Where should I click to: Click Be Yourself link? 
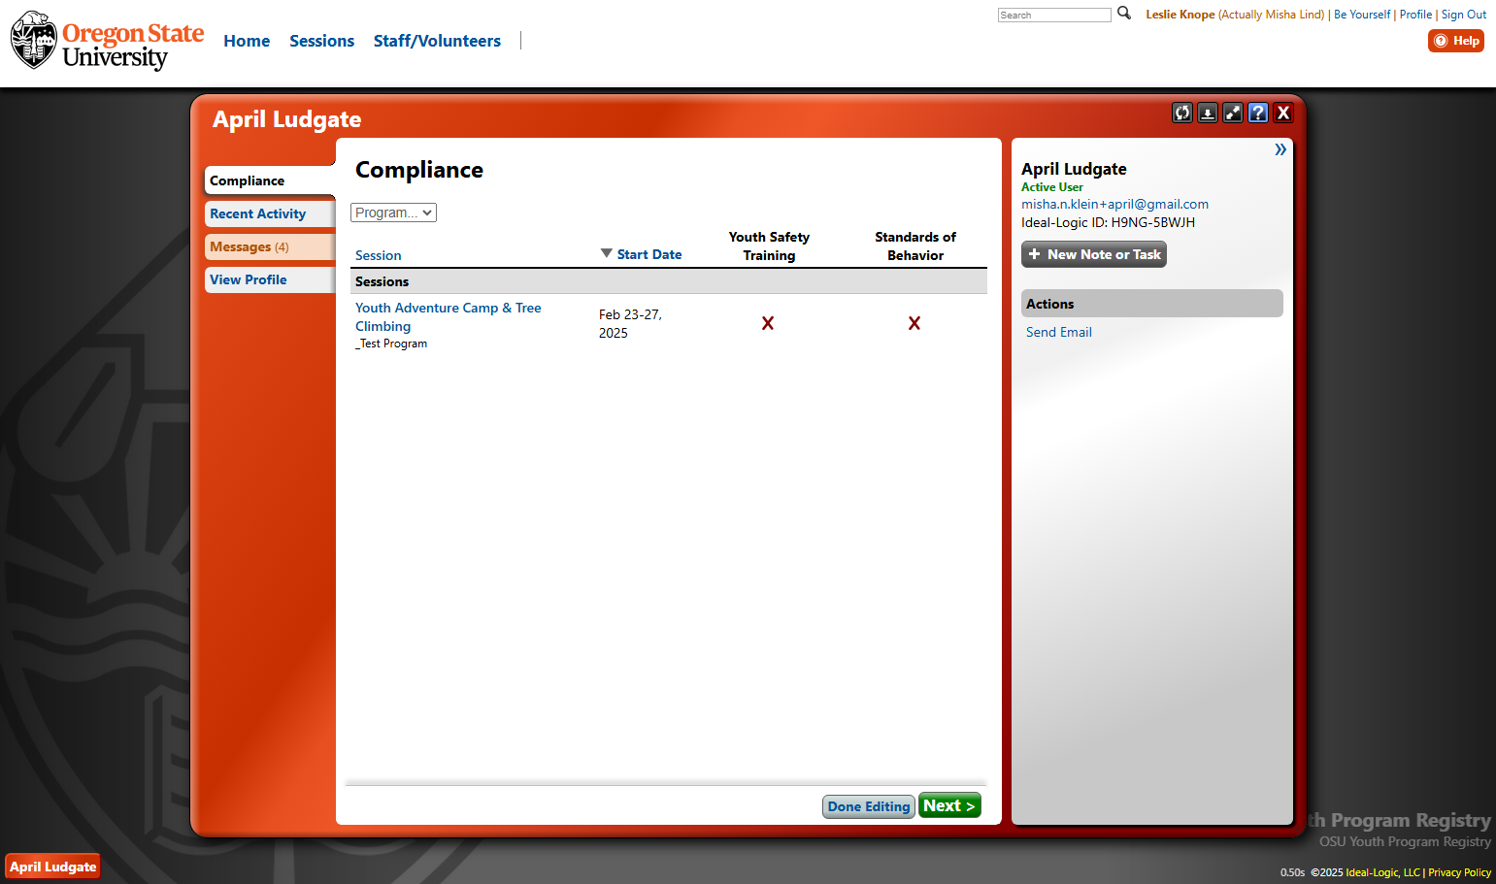(x=1362, y=15)
